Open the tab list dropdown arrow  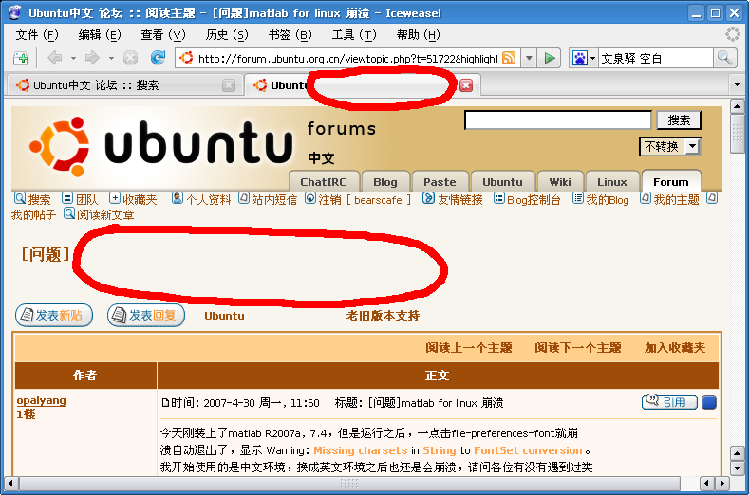[x=737, y=85]
